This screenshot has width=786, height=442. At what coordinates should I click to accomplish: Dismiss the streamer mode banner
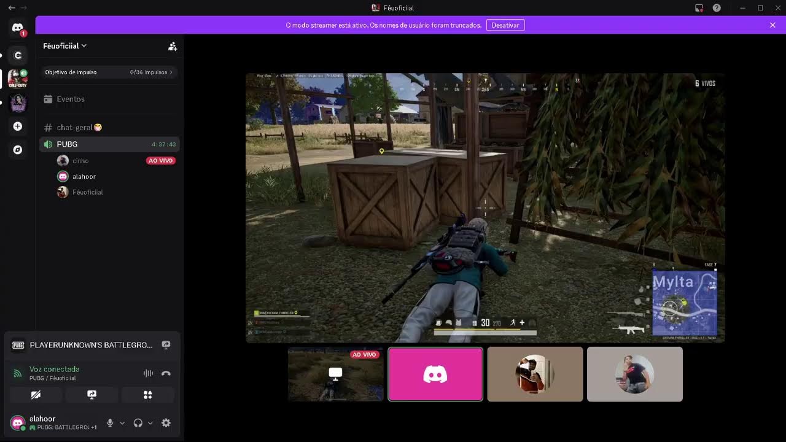(x=772, y=25)
